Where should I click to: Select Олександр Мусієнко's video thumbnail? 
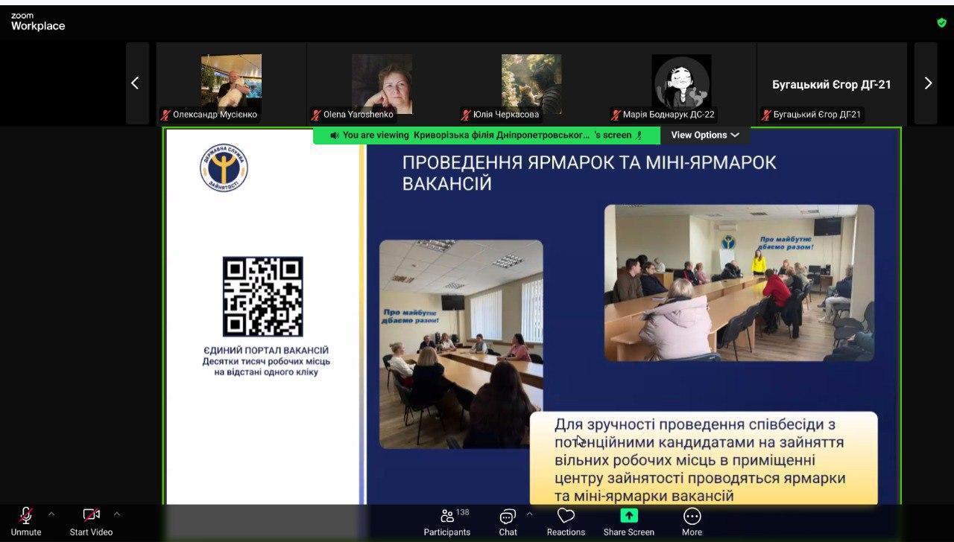(x=231, y=83)
